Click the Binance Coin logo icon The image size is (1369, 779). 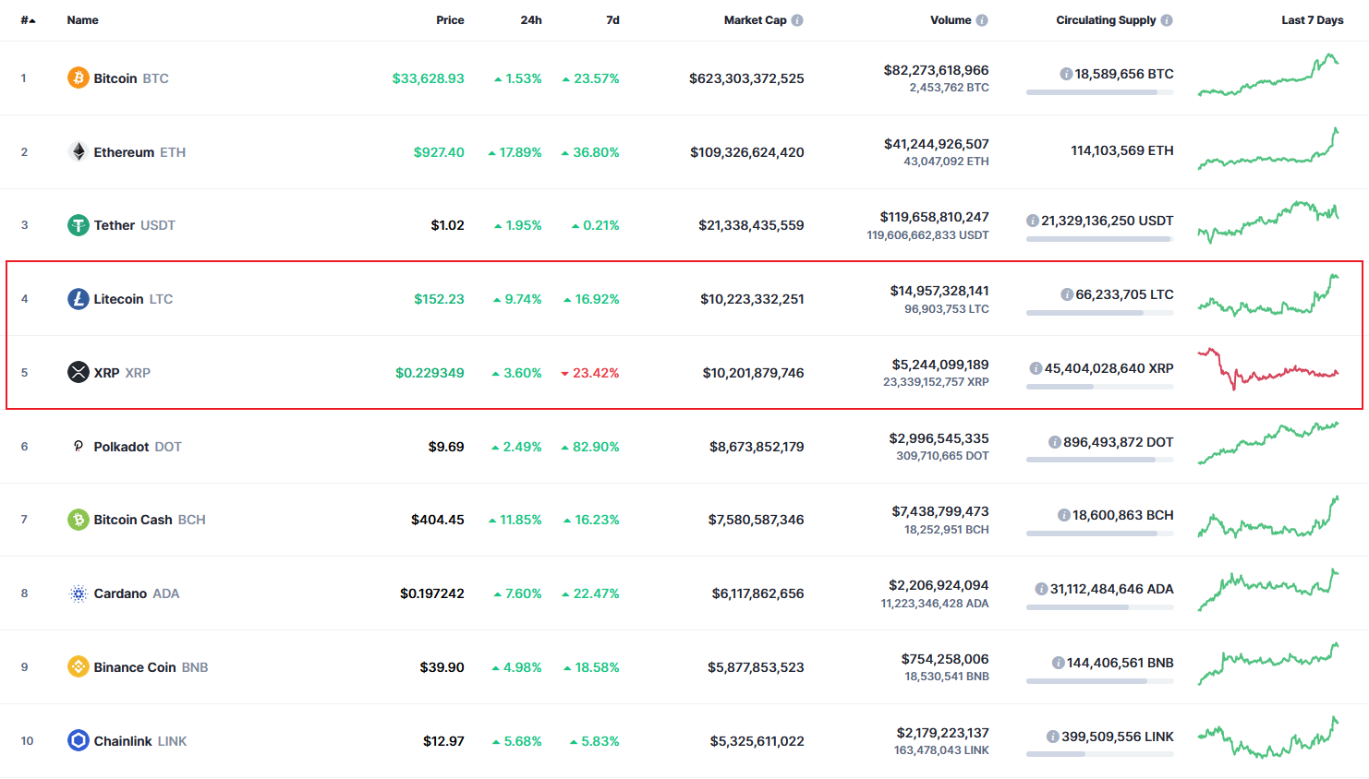(x=79, y=666)
